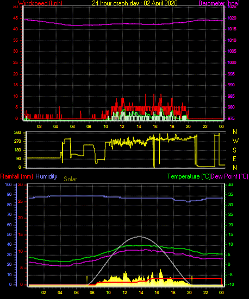Click hour label 14 under the rainfall graph
This screenshot has width=249, height=299.
point(141,292)
